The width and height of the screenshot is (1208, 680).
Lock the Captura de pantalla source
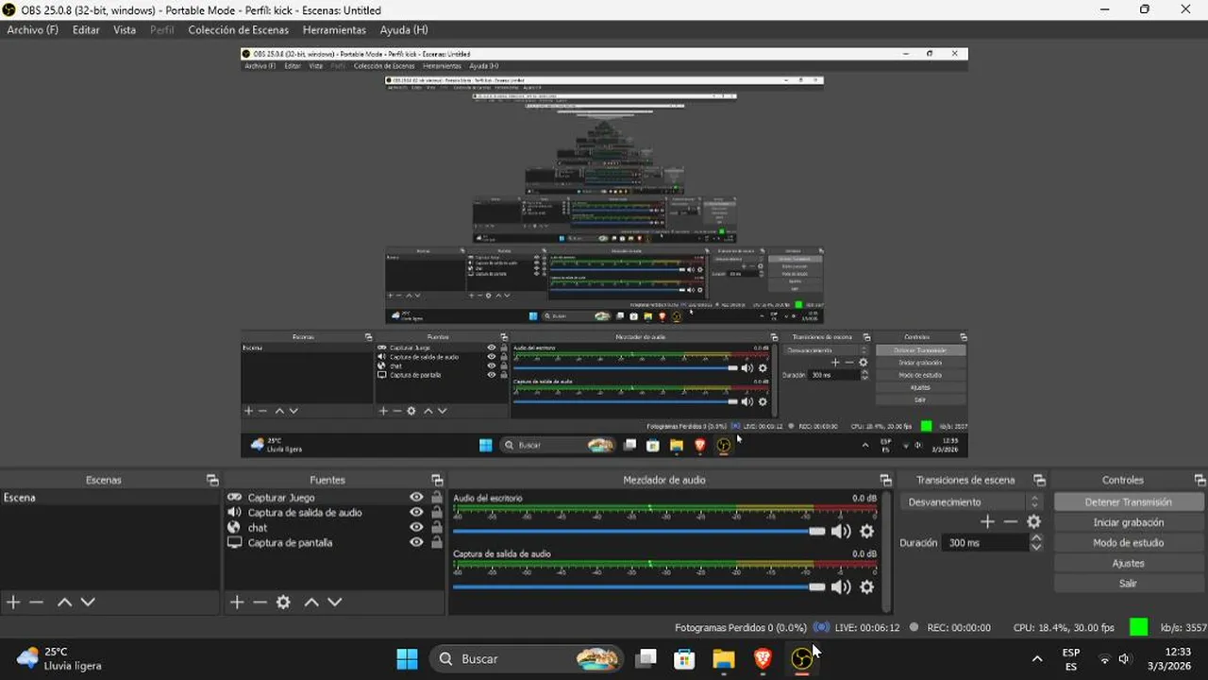click(436, 543)
